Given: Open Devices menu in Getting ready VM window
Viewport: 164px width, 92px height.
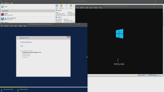Looking at the screenshot, I should [96, 8].
